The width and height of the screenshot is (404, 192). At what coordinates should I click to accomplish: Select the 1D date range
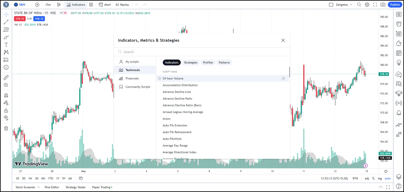click(x=17, y=178)
